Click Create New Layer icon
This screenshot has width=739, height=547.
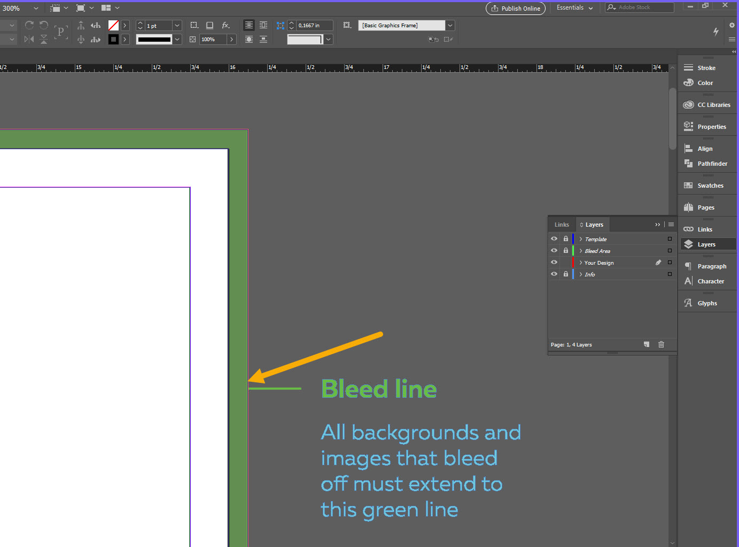647,344
